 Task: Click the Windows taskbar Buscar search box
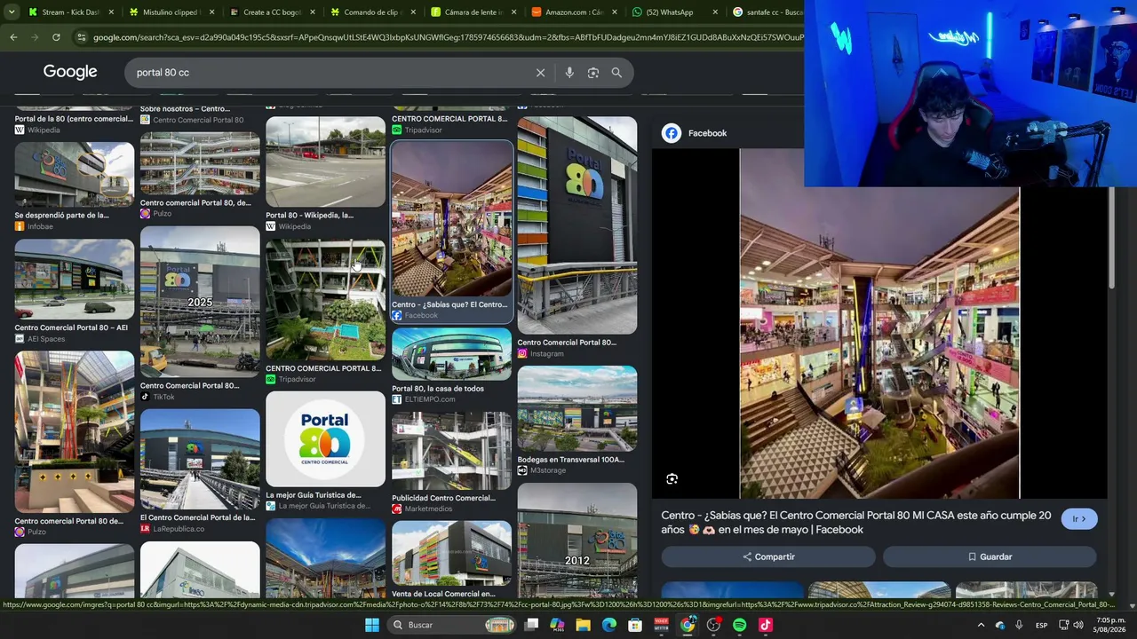click(451, 625)
